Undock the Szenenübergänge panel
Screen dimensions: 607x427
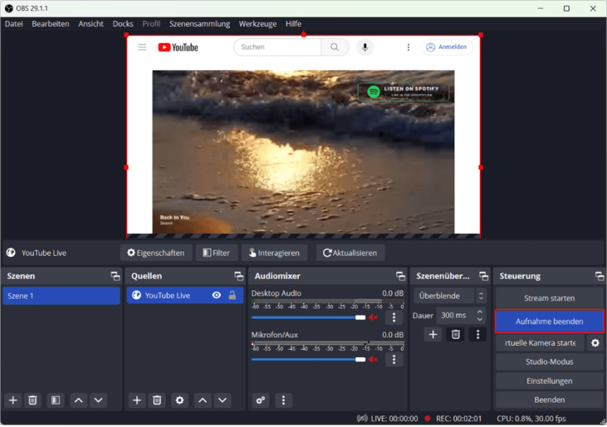(484, 277)
